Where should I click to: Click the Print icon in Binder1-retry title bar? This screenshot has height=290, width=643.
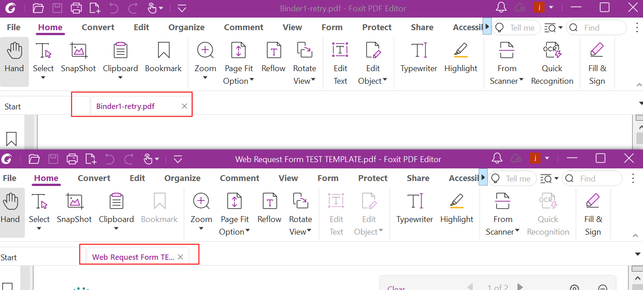click(76, 8)
